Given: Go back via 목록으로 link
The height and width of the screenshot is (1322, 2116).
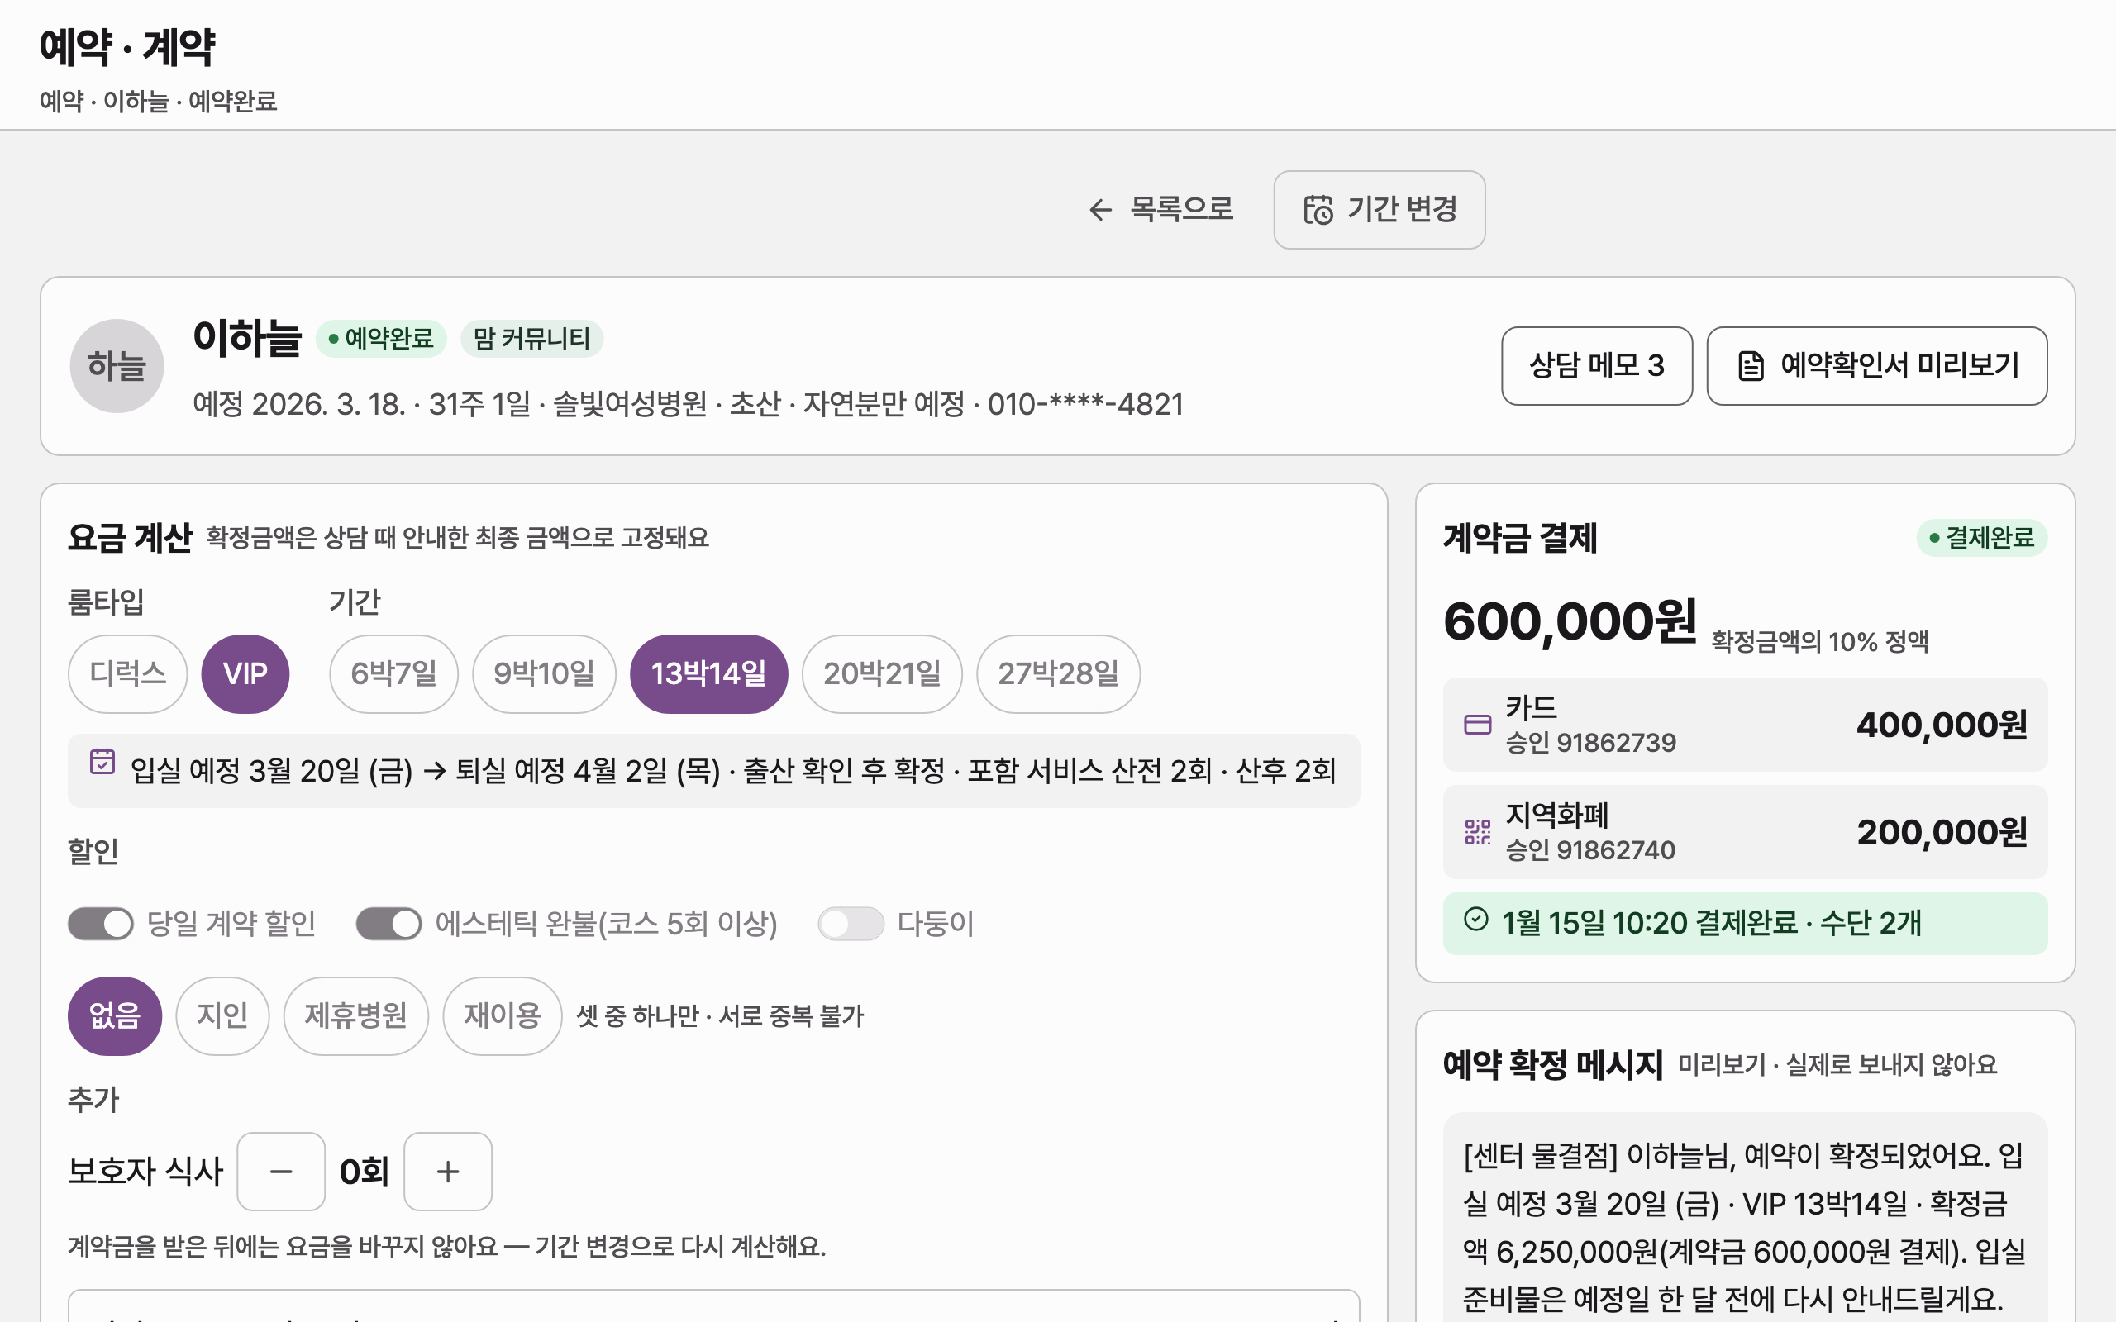Looking at the screenshot, I should [x=1160, y=210].
